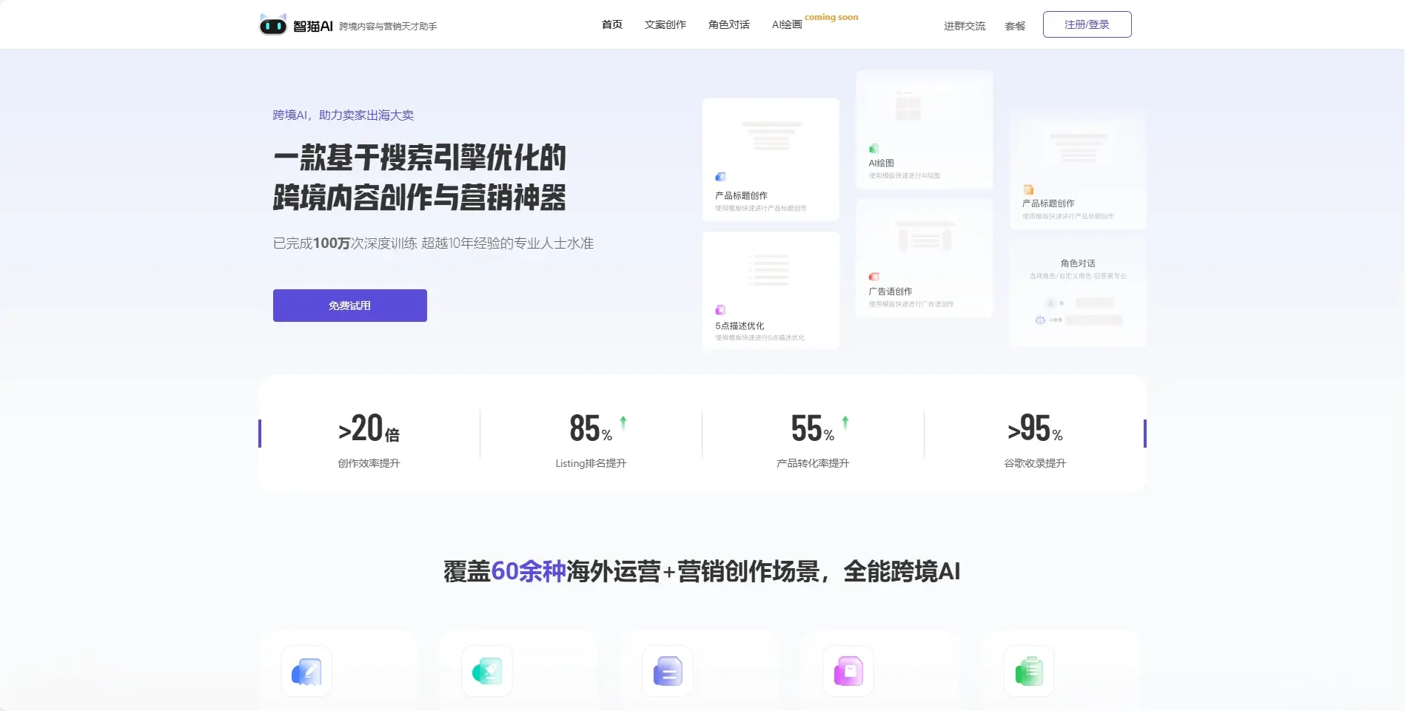Open the 5点描述优化 feature card
This screenshot has width=1405, height=711.
tap(771, 290)
